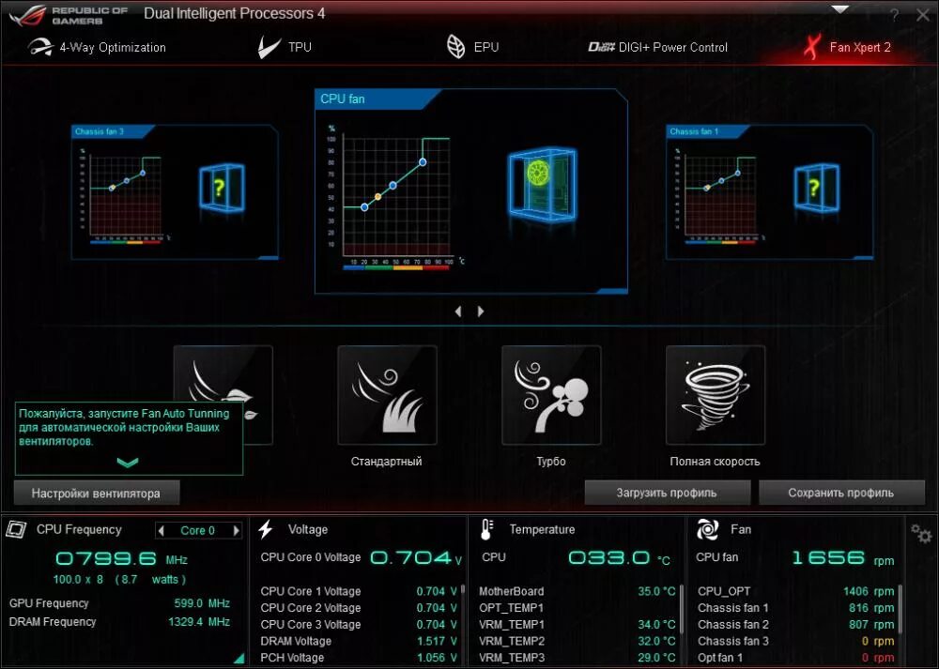Screen dimensions: 939x669
Task: Click the Fan Xpert red fan icon
Action: pos(811,47)
